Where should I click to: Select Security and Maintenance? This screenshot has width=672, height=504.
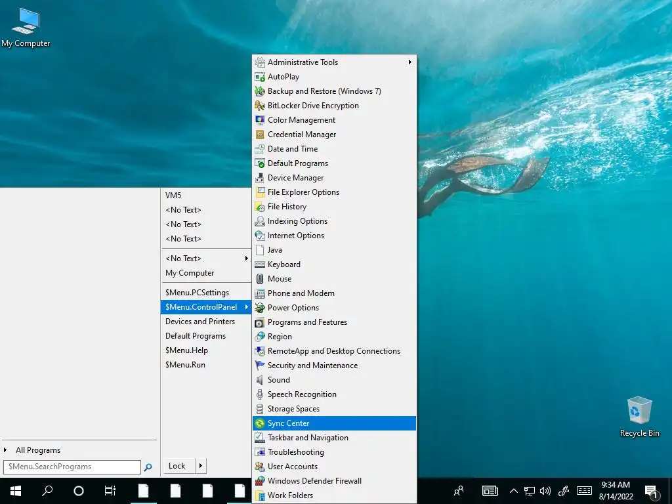click(x=334, y=366)
